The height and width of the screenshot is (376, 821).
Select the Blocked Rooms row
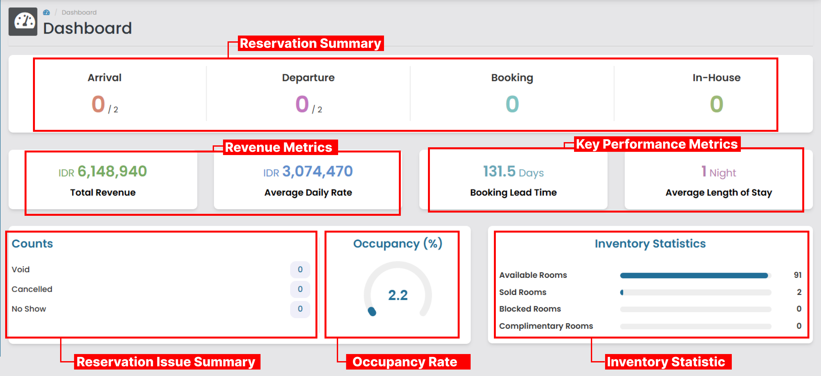tap(529, 309)
